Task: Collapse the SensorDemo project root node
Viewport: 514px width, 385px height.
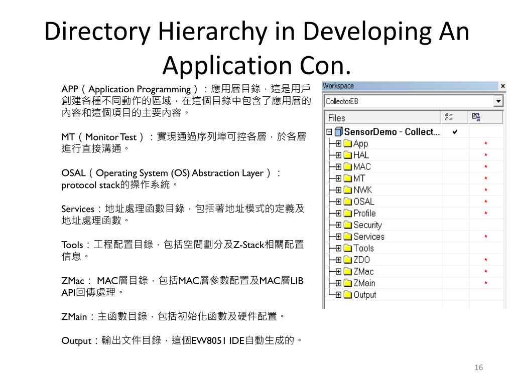Action: (x=329, y=132)
